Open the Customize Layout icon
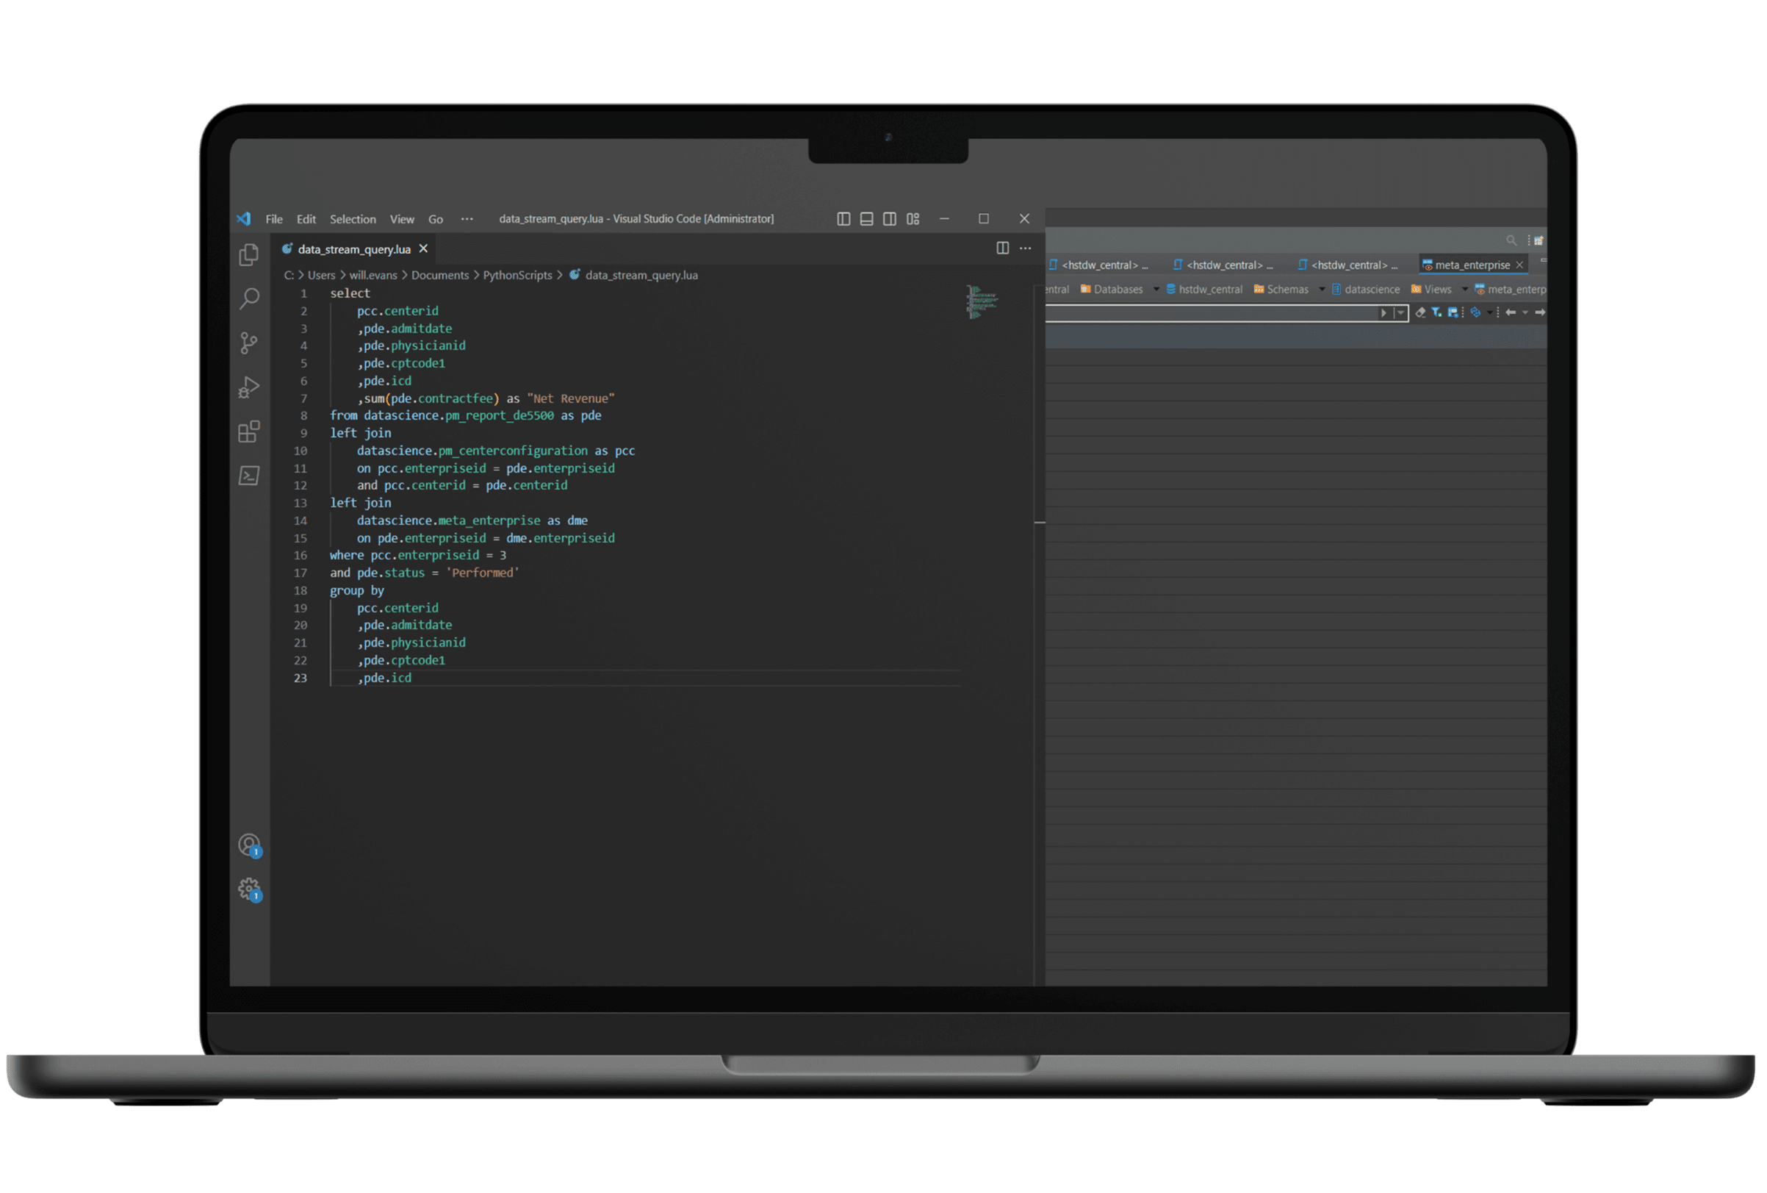 913,219
